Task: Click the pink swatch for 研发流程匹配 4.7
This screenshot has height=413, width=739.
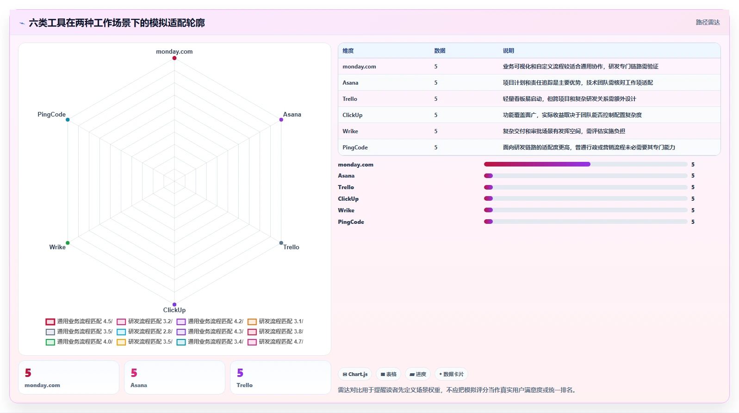Action: pos(252,342)
